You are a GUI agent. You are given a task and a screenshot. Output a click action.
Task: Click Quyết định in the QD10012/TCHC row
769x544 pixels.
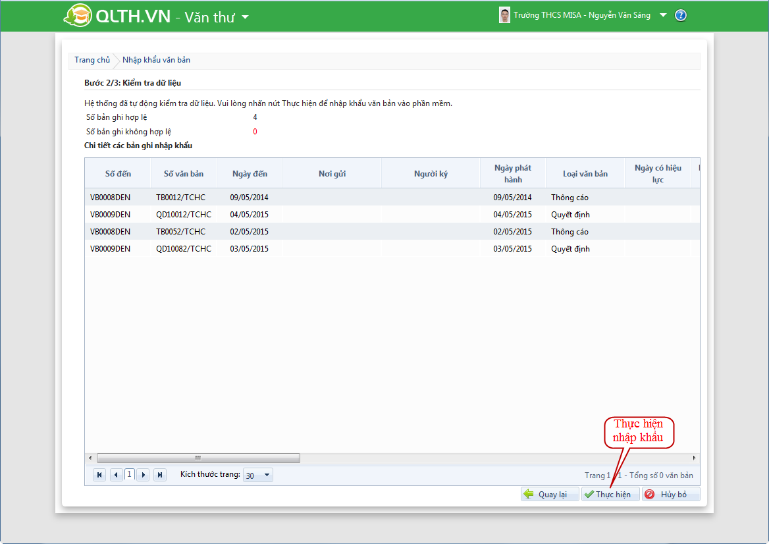pyautogui.click(x=570, y=214)
